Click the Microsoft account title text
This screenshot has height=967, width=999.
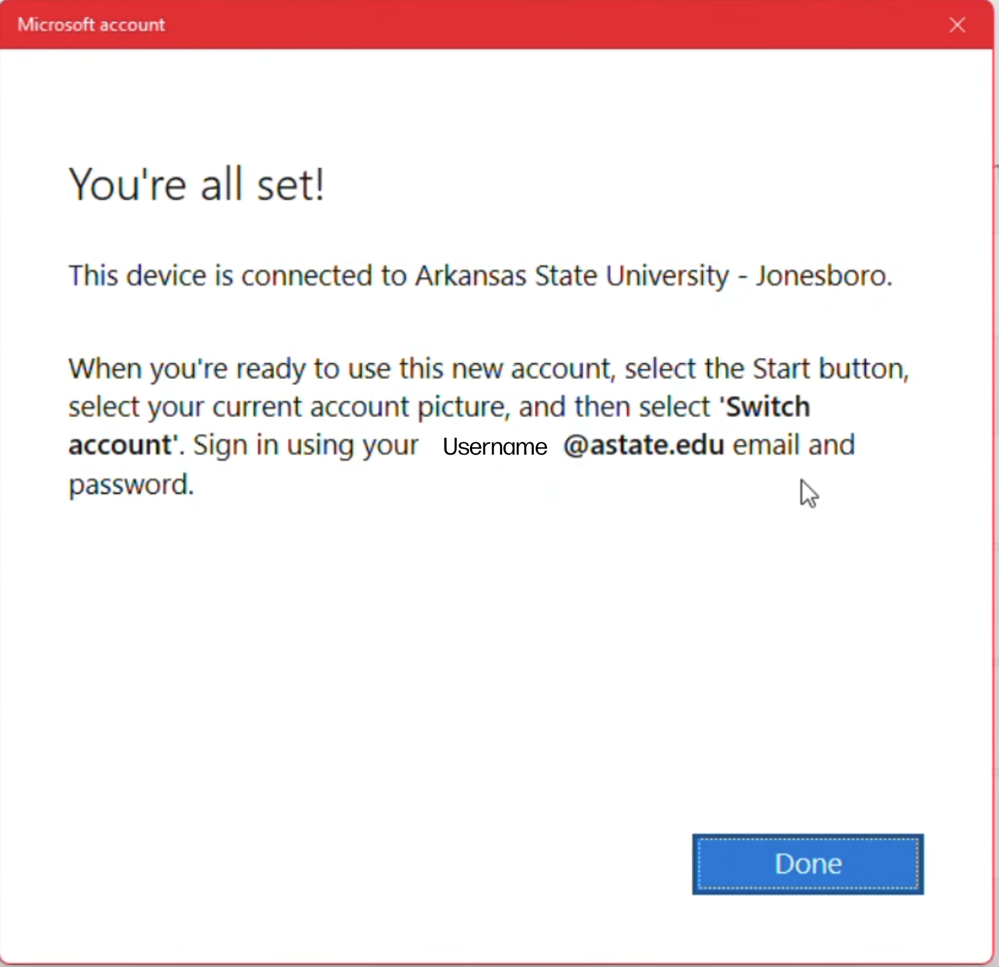coord(91,25)
